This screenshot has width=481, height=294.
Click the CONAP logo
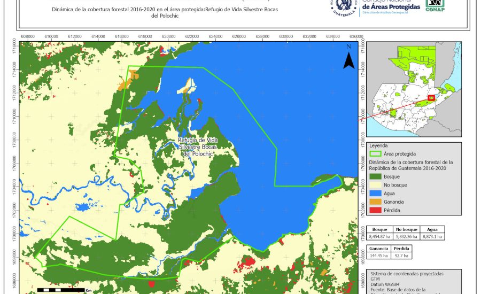(x=435, y=5)
